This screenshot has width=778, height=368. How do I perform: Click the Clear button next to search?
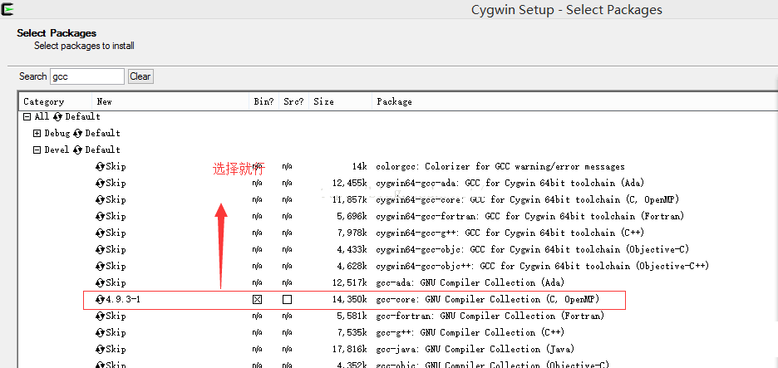click(x=140, y=76)
